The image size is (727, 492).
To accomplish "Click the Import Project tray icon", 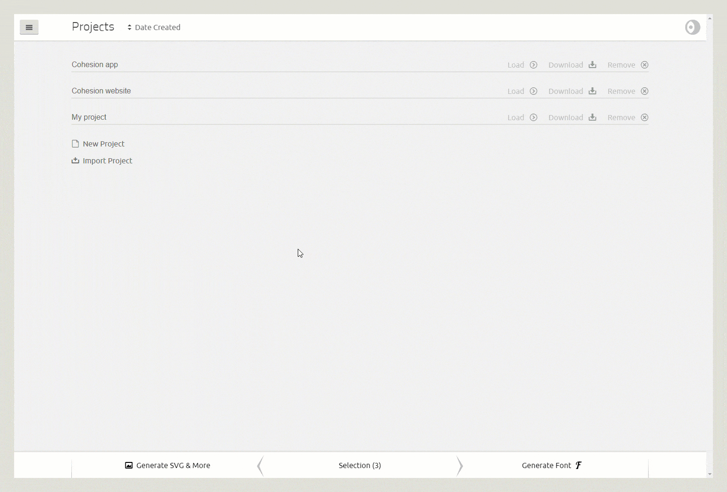I will click(75, 161).
